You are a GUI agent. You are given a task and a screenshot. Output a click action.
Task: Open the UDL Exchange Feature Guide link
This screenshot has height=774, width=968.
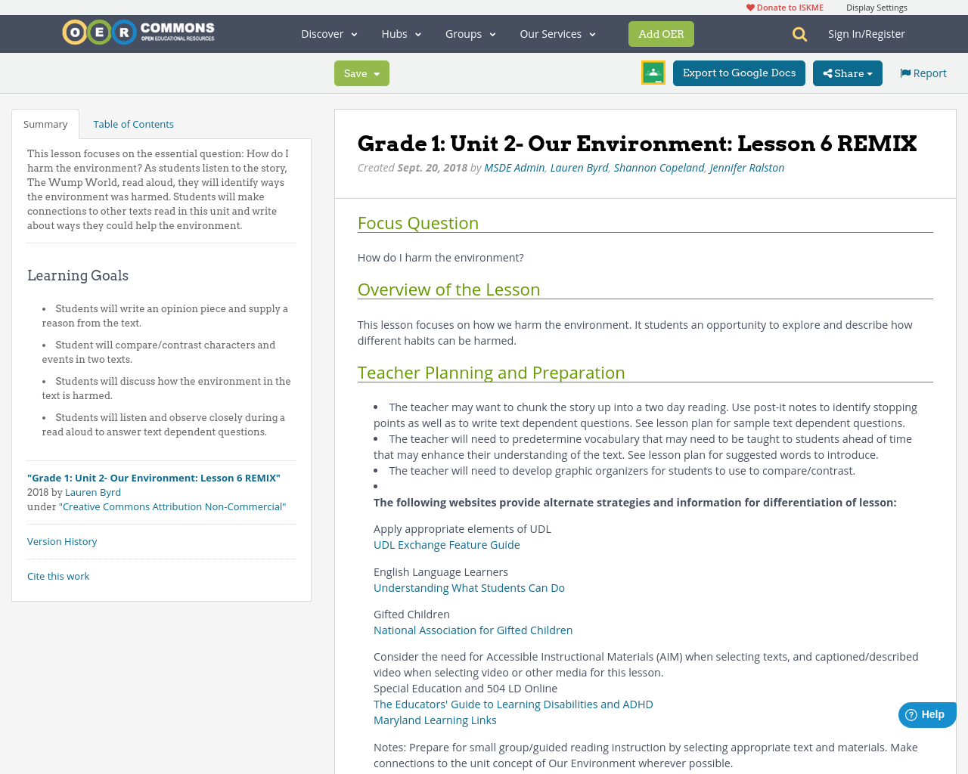click(x=446, y=543)
